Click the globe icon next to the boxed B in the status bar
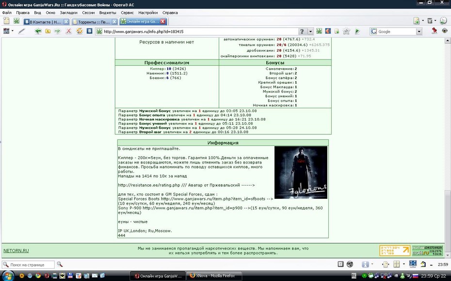This screenshot has width=451, height=281. (x=350, y=264)
